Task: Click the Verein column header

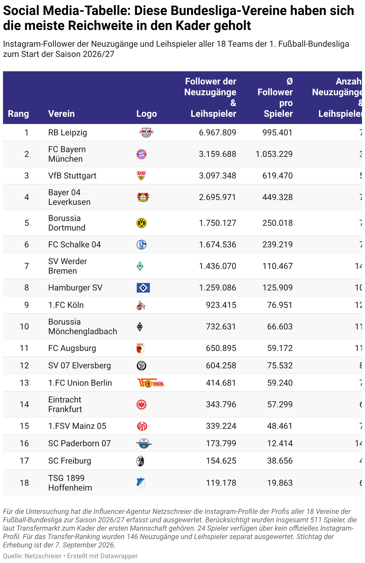Action: tap(61, 114)
